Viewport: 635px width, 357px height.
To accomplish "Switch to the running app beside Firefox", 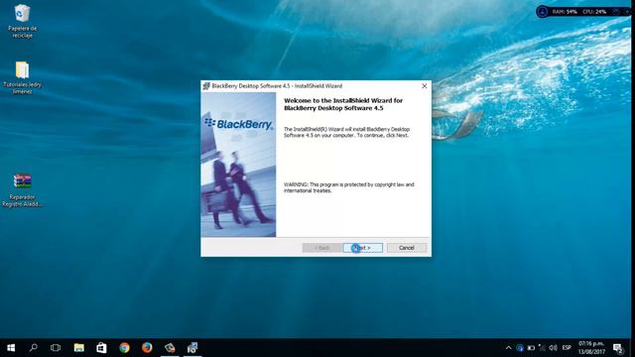I will [x=170, y=348].
